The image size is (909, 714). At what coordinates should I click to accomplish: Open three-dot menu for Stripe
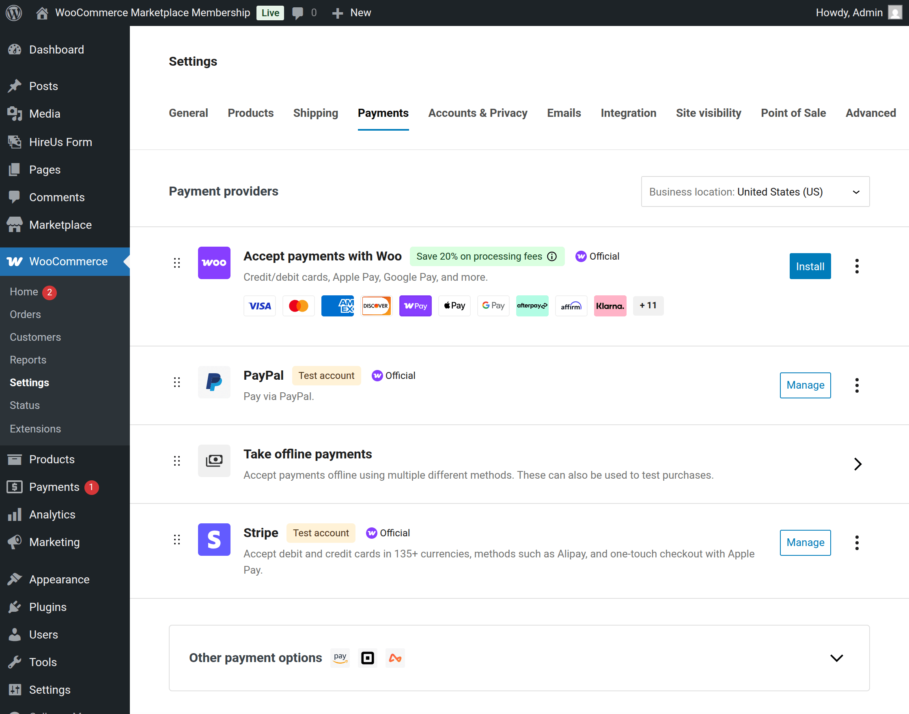(857, 543)
